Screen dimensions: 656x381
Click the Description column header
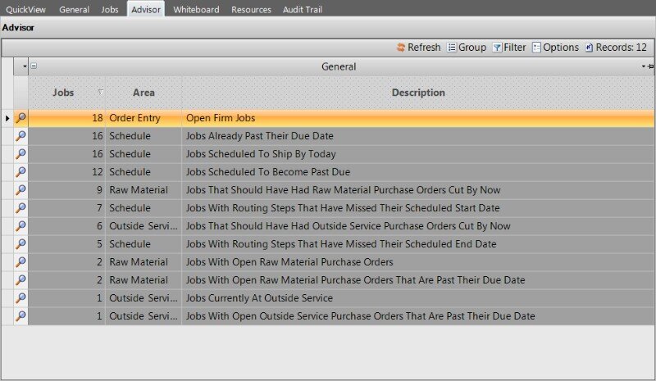(x=418, y=93)
